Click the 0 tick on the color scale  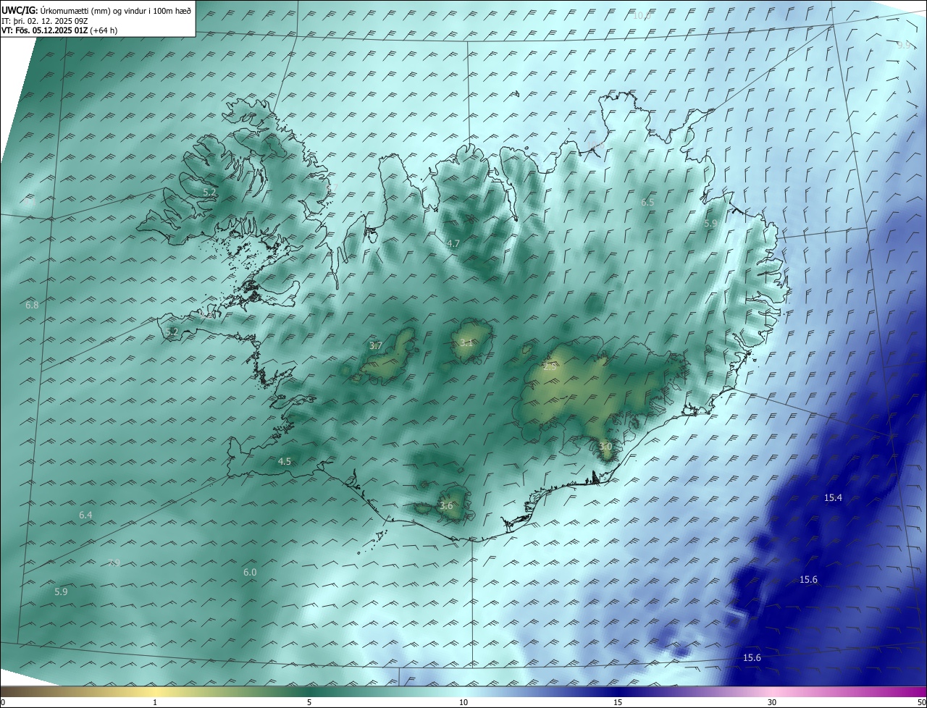(x=3, y=702)
